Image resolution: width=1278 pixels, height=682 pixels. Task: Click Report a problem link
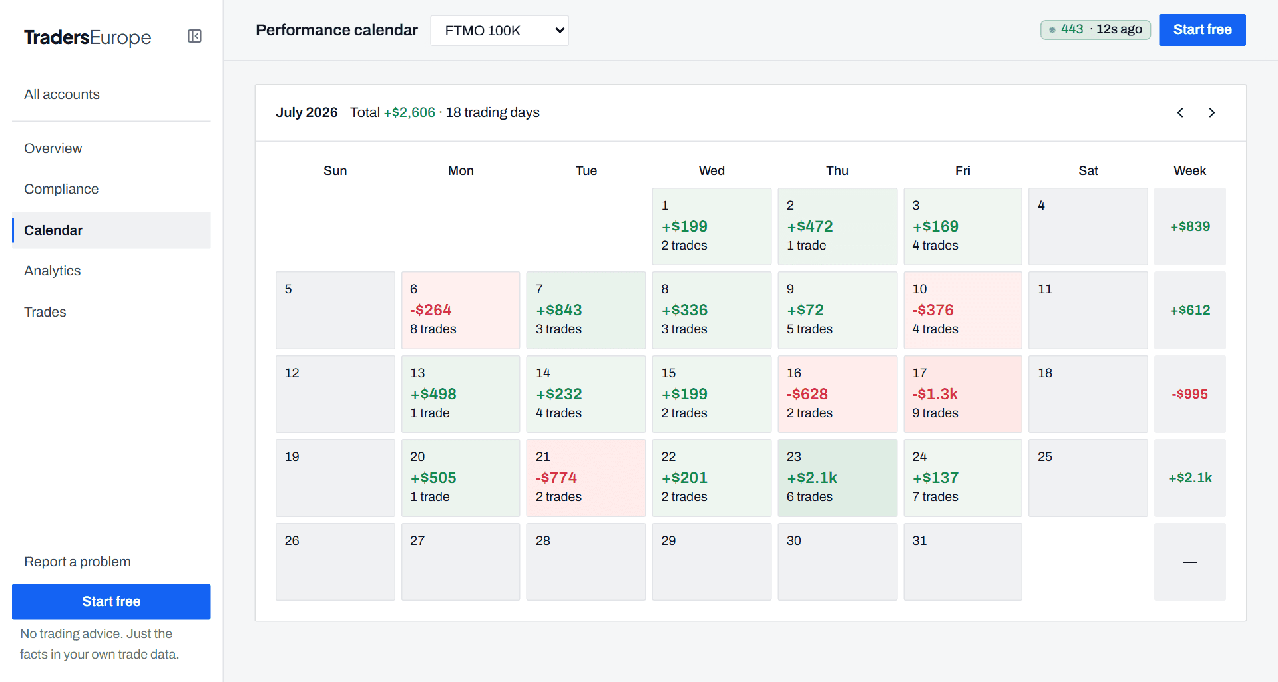tap(77, 562)
